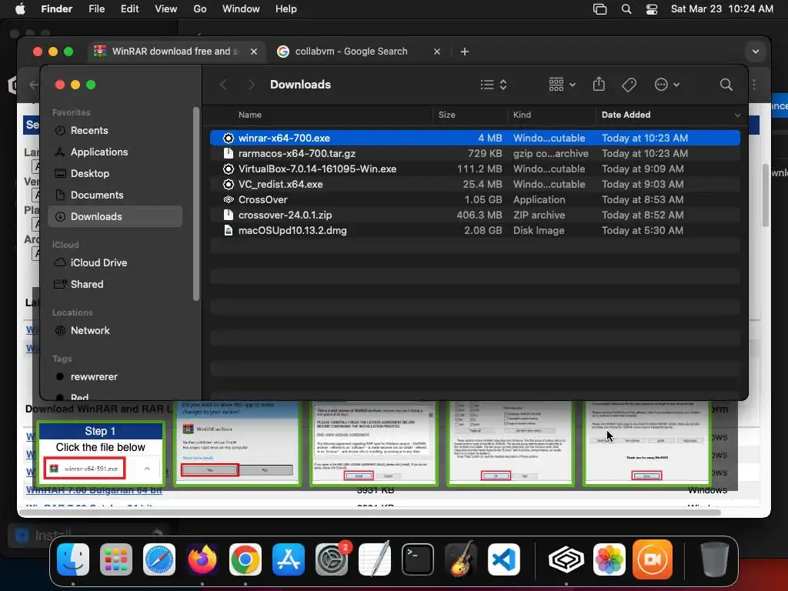Select Applications in the Finder sidebar
Image resolution: width=788 pixels, height=591 pixels.
pyautogui.click(x=115, y=152)
